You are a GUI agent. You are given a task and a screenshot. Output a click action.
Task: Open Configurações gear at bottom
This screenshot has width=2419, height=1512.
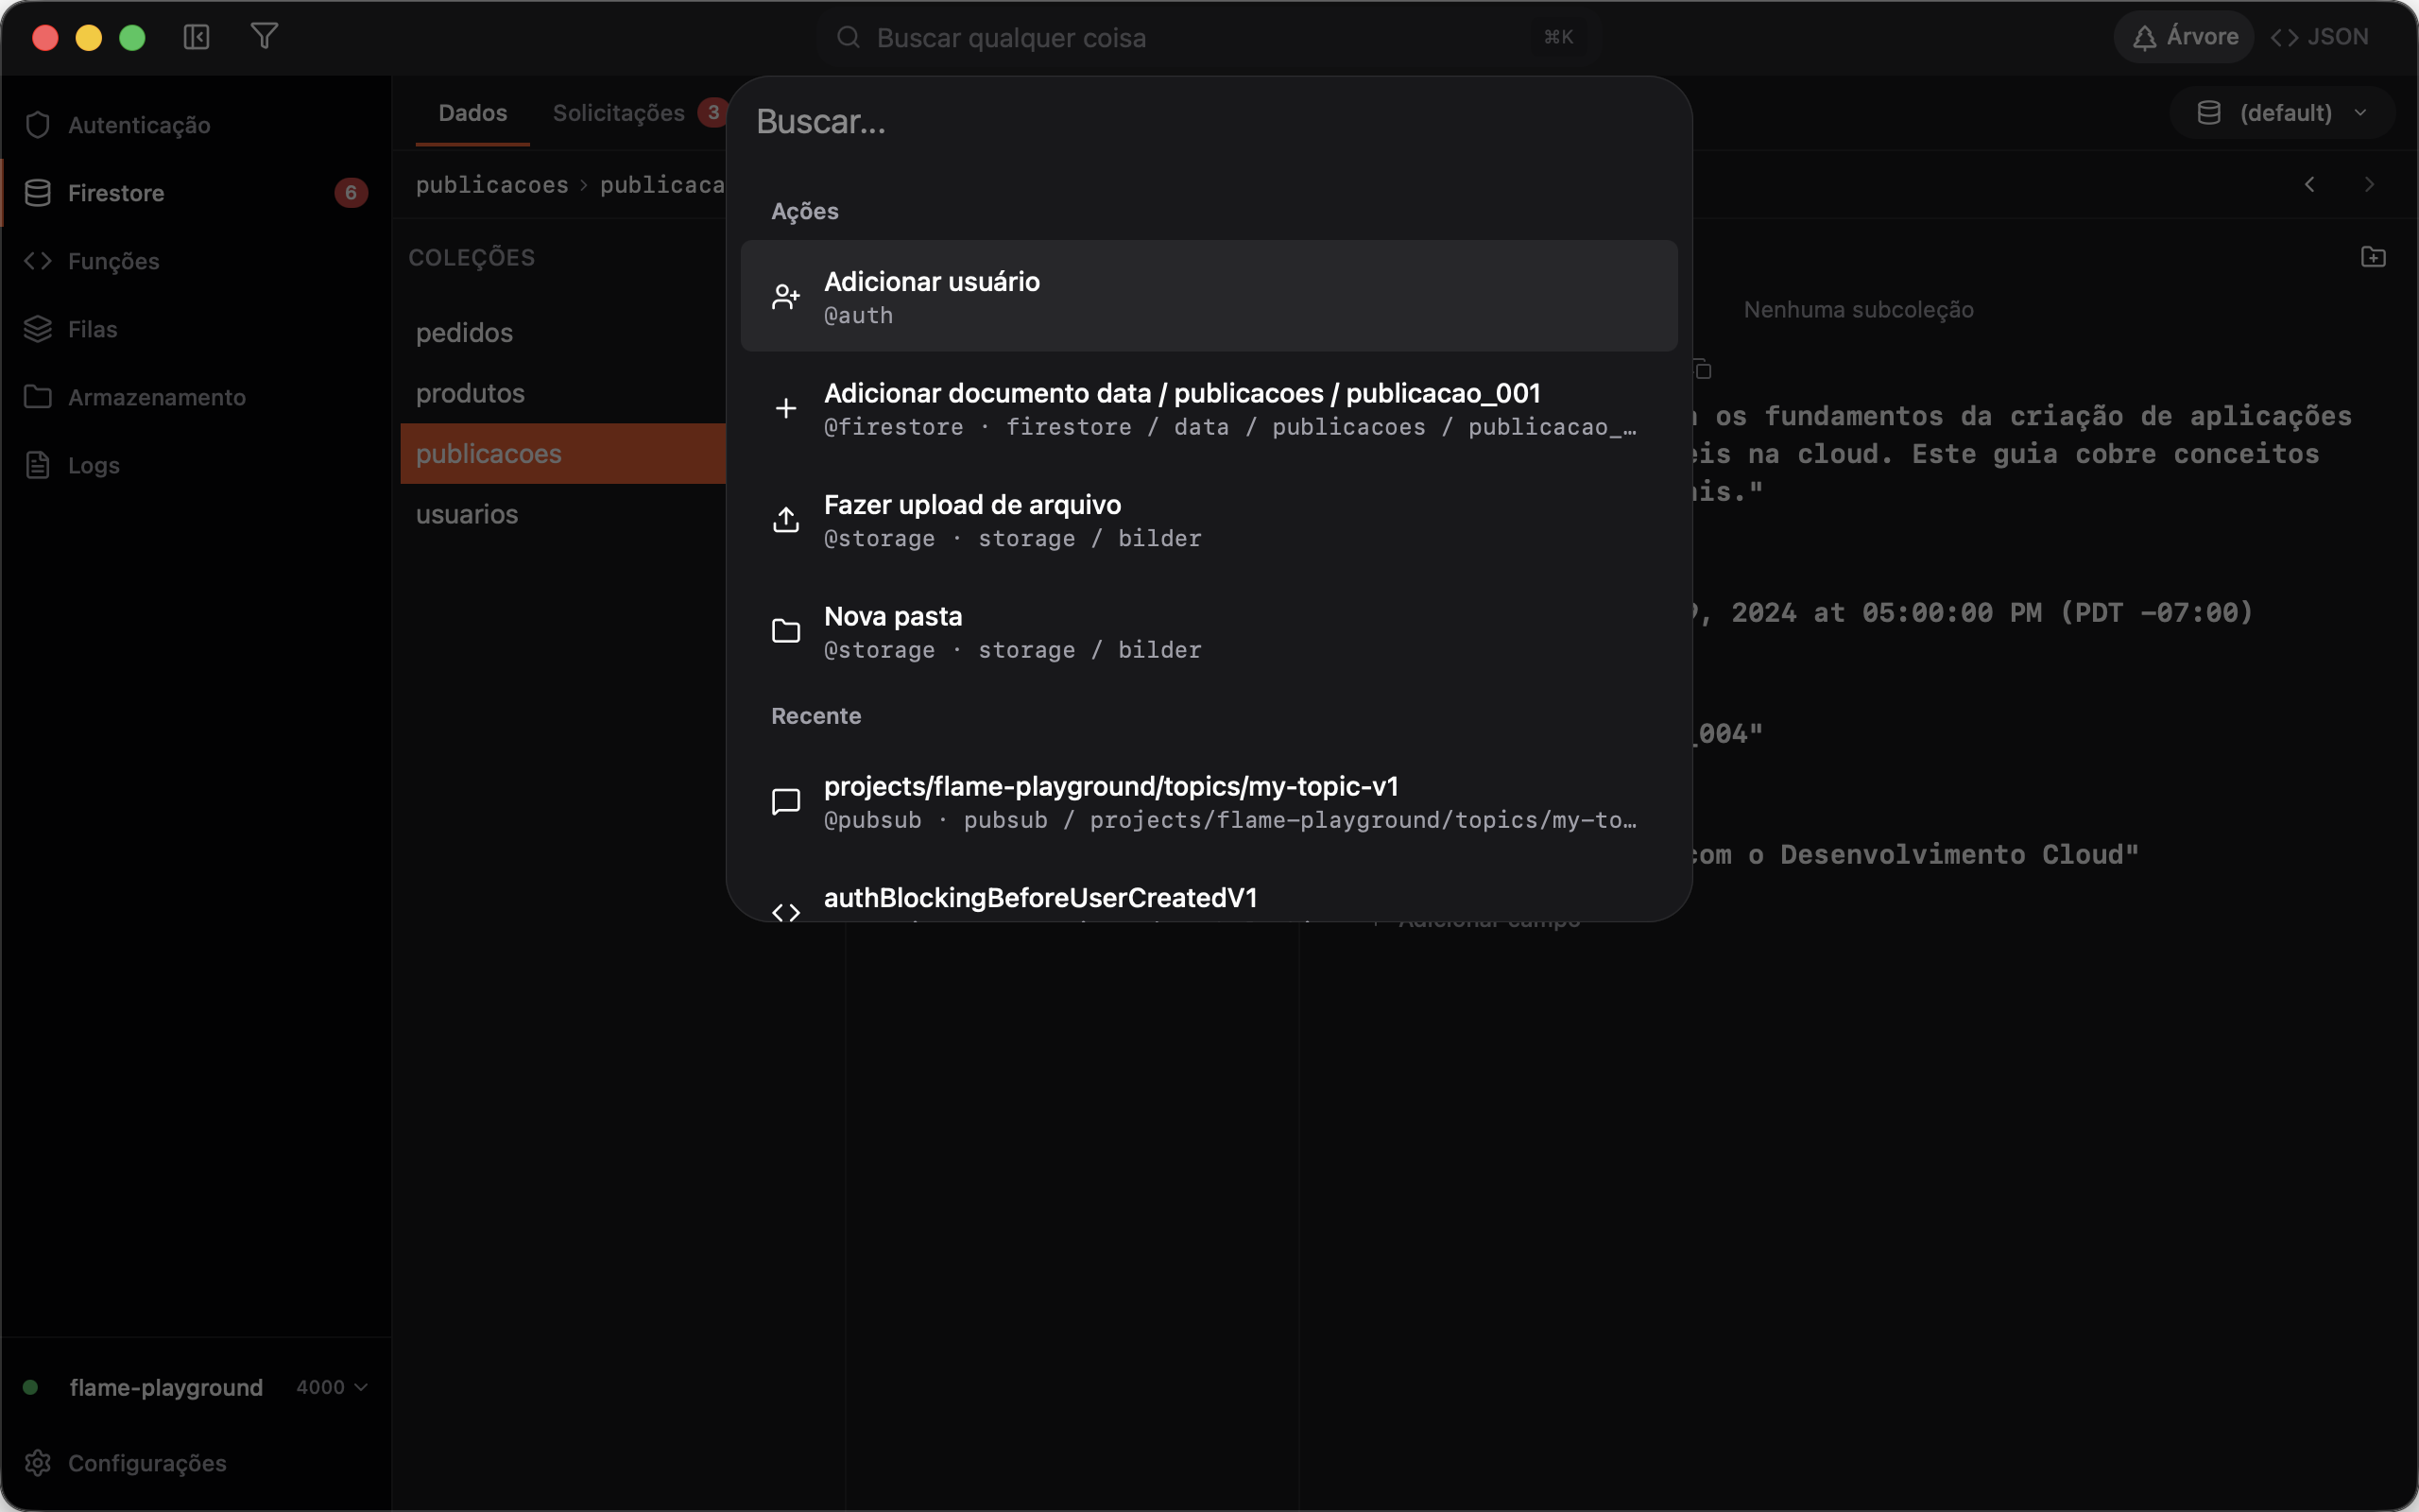(38, 1463)
